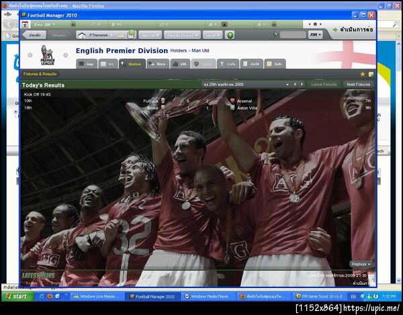Click the Internet Explorer quick launch icon

[42, 296]
